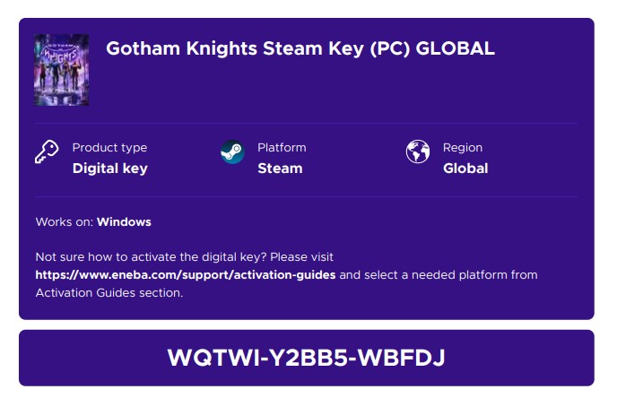This screenshot has width=617, height=398.
Task: Click the 'Not sure how to activate' sentence
Action: (x=184, y=257)
